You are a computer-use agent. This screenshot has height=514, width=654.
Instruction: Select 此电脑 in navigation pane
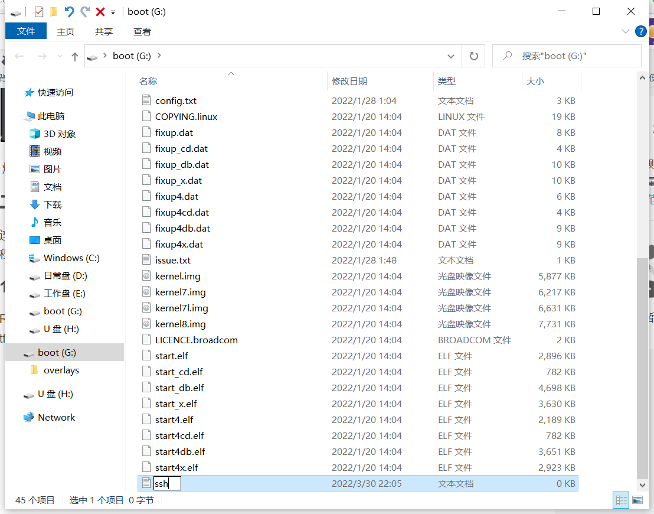[45, 116]
